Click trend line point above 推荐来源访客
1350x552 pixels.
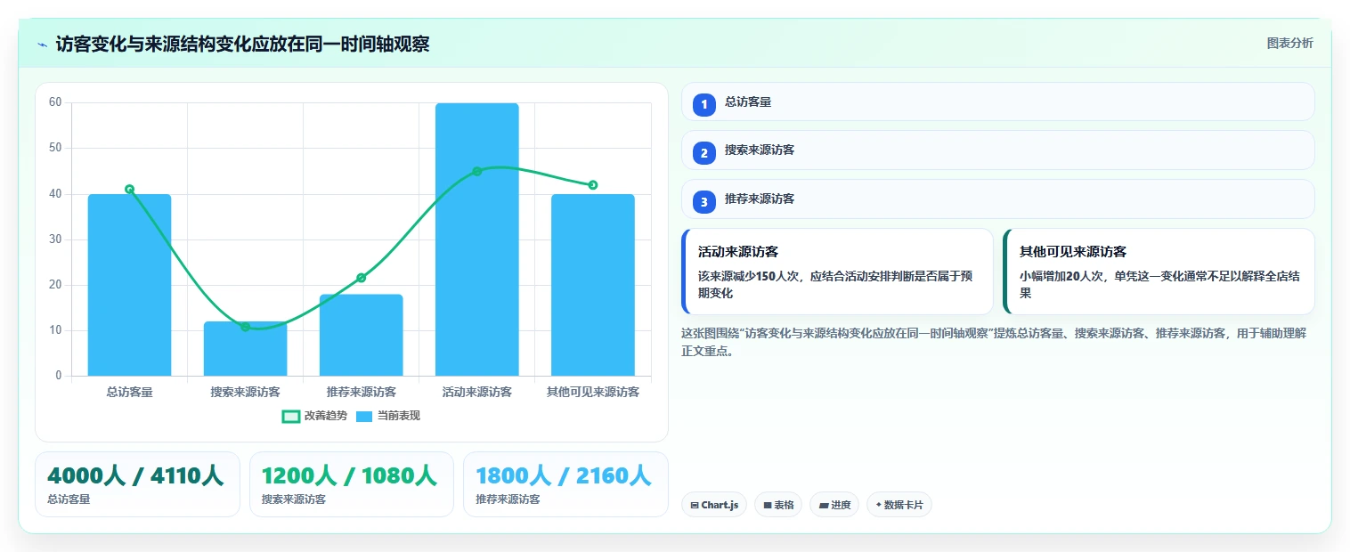361,278
